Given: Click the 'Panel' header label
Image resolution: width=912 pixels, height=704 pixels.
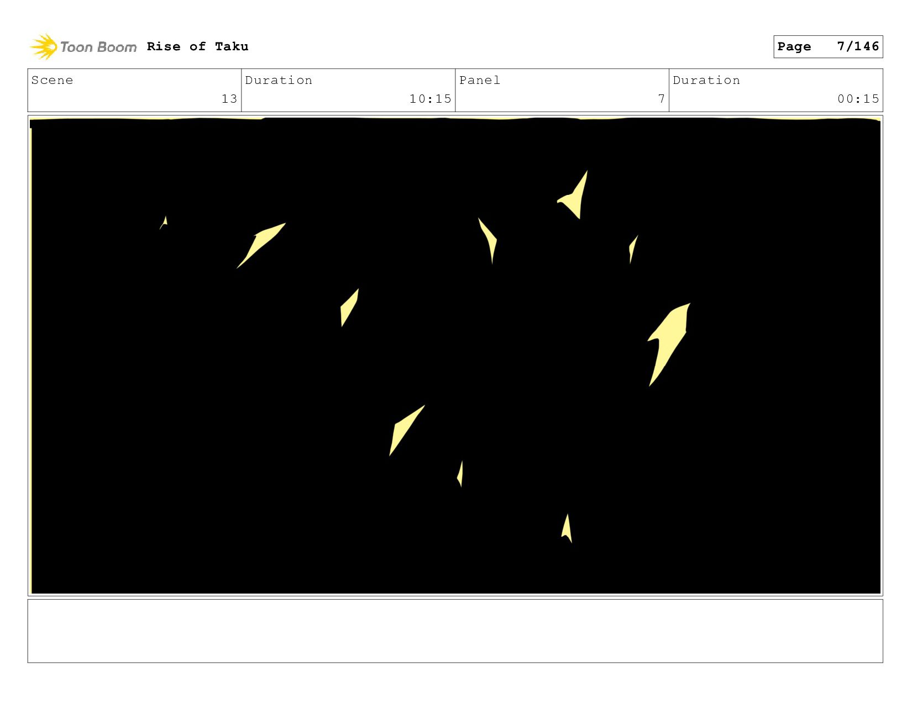Looking at the screenshot, I should (x=480, y=80).
